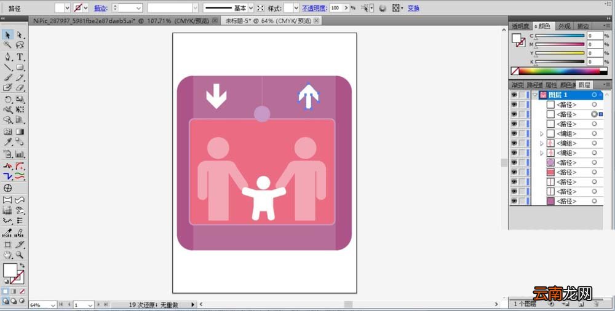The height and width of the screenshot is (311, 615).
Task: Click the 变换 link
Action: click(x=413, y=8)
